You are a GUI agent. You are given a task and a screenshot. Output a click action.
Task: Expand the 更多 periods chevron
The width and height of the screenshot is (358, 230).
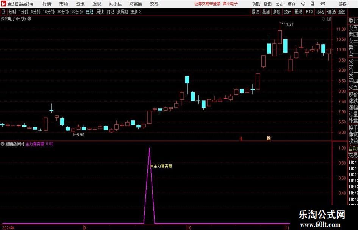click(x=140, y=12)
